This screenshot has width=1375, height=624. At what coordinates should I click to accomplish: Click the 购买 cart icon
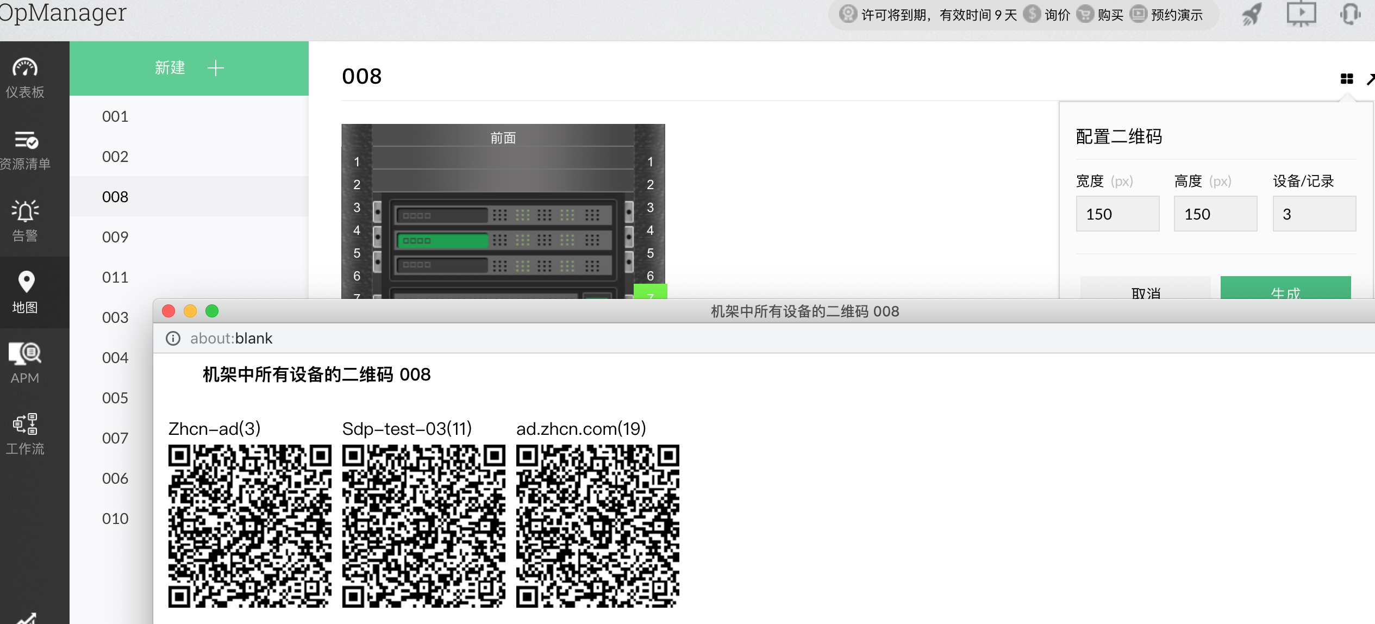[x=1084, y=14]
